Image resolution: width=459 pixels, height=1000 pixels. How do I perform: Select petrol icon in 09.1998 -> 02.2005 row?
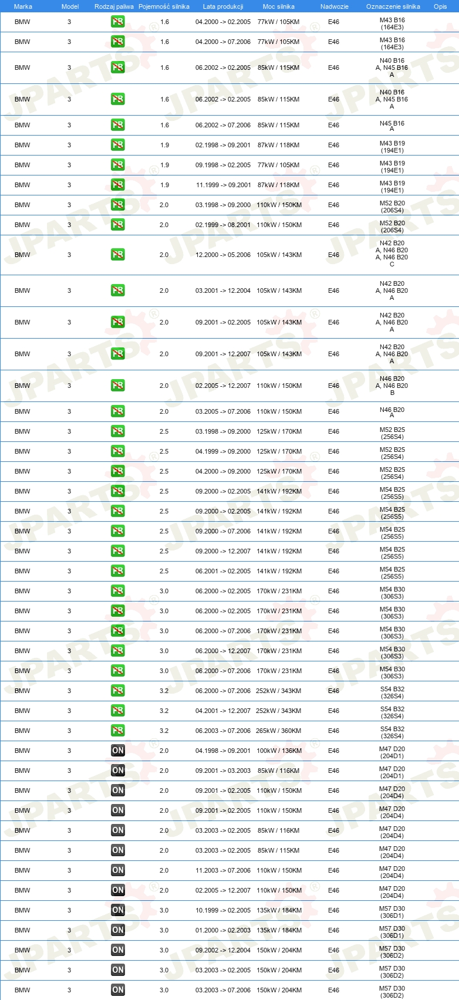click(x=118, y=165)
